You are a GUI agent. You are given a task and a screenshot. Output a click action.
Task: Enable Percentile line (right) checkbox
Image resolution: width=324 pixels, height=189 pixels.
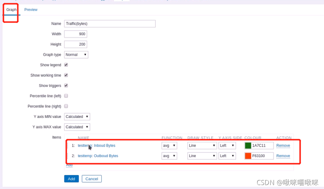[66, 106]
